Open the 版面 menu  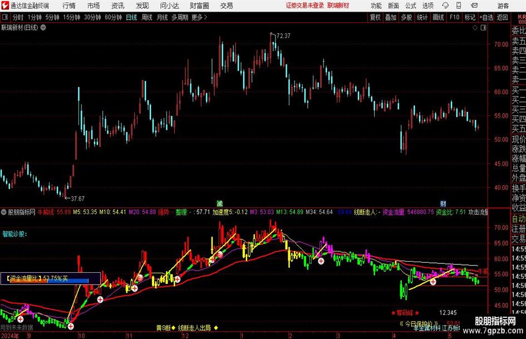pyautogui.click(x=394, y=6)
